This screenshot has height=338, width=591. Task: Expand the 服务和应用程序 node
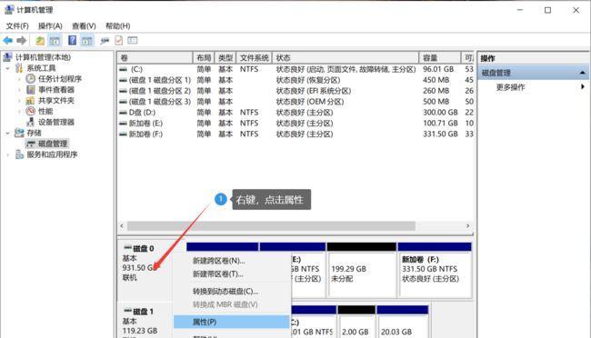coord(8,154)
